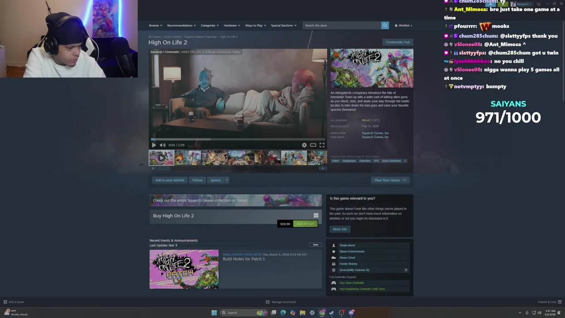Open Steam from the taskbar

331,313
